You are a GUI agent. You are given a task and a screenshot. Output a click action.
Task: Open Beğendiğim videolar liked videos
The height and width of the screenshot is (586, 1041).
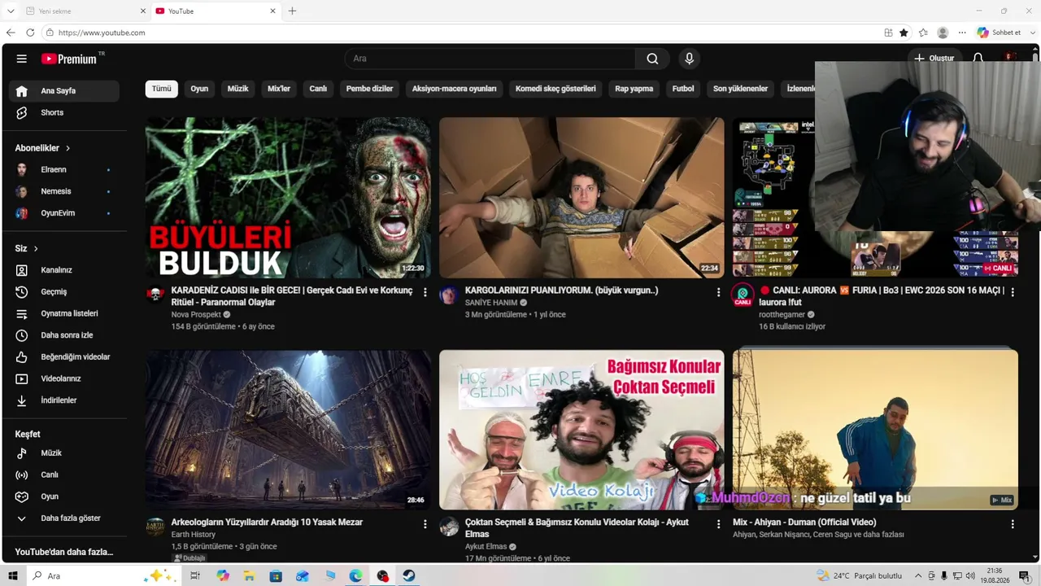point(64,356)
